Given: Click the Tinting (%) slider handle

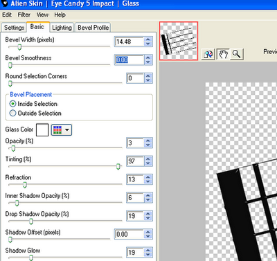Looking at the screenshot, I should point(118,167).
